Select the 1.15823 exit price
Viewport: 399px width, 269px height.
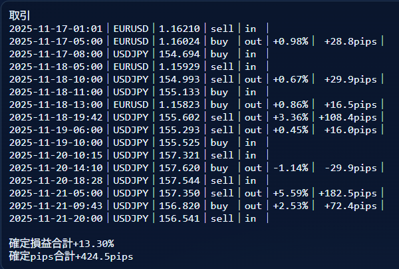click(180, 105)
